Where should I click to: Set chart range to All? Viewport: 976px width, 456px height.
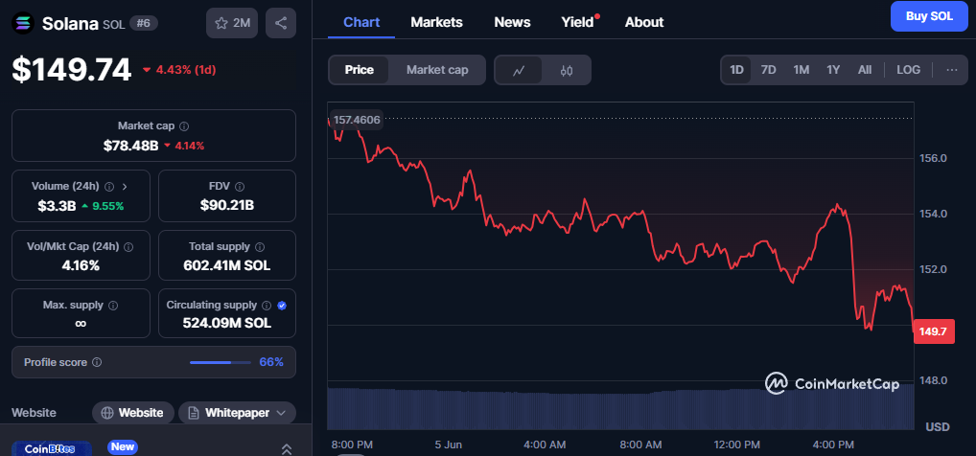coord(865,70)
